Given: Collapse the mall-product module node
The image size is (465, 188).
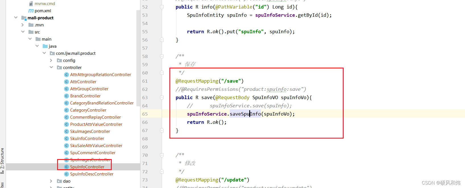Looking at the screenshot, I should (x=16, y=18).
